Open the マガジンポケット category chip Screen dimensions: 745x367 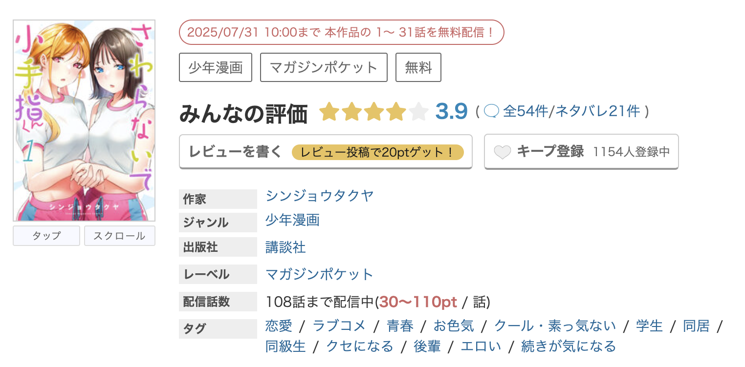click(323, 67)
